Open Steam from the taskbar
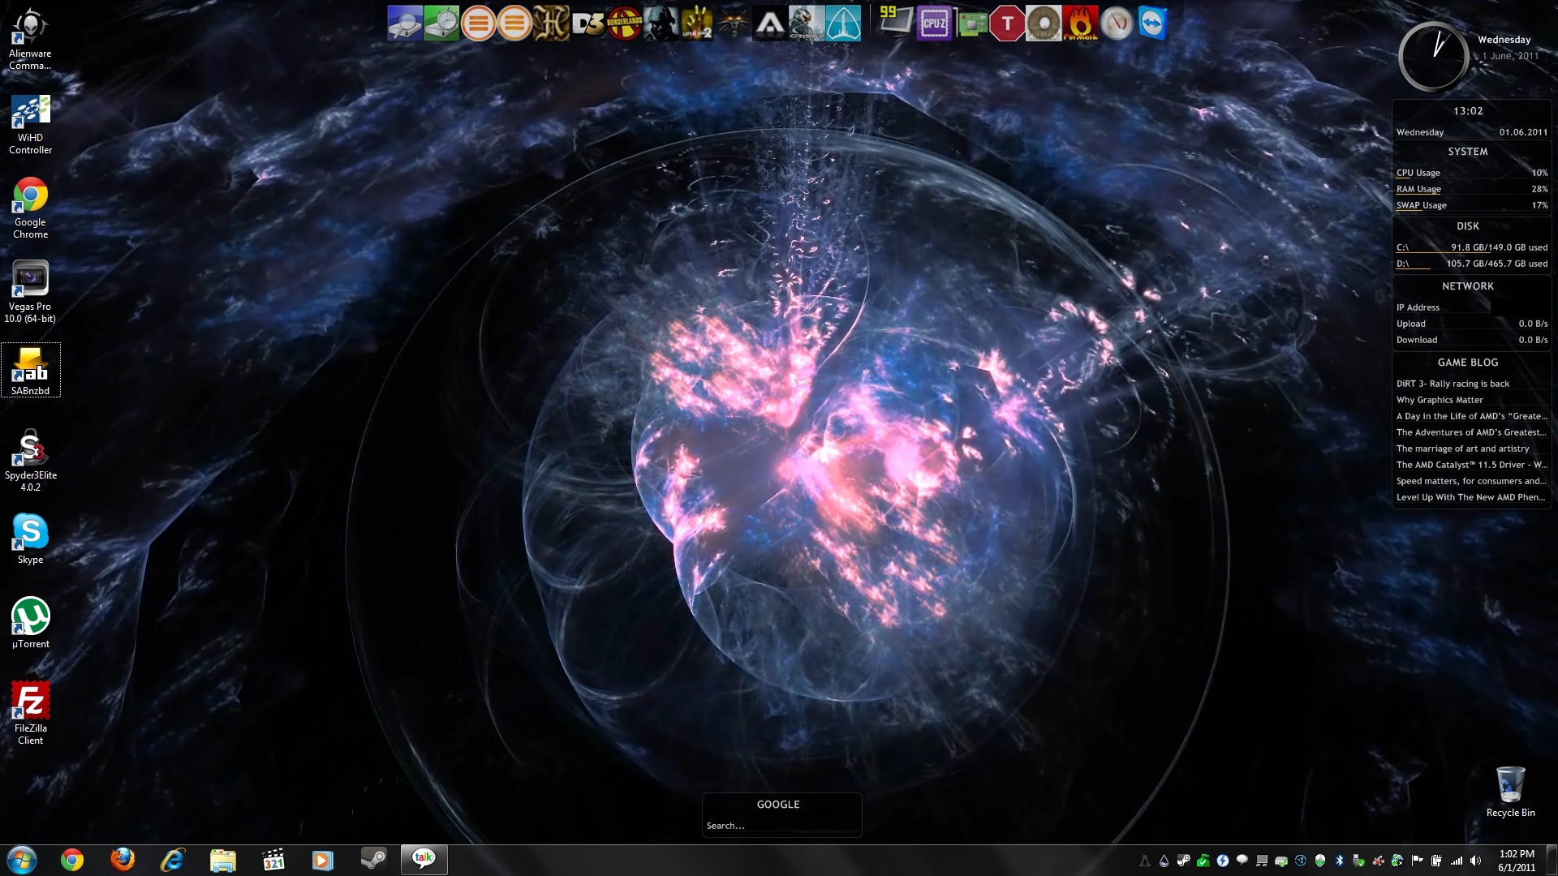 tap(373, 859)
